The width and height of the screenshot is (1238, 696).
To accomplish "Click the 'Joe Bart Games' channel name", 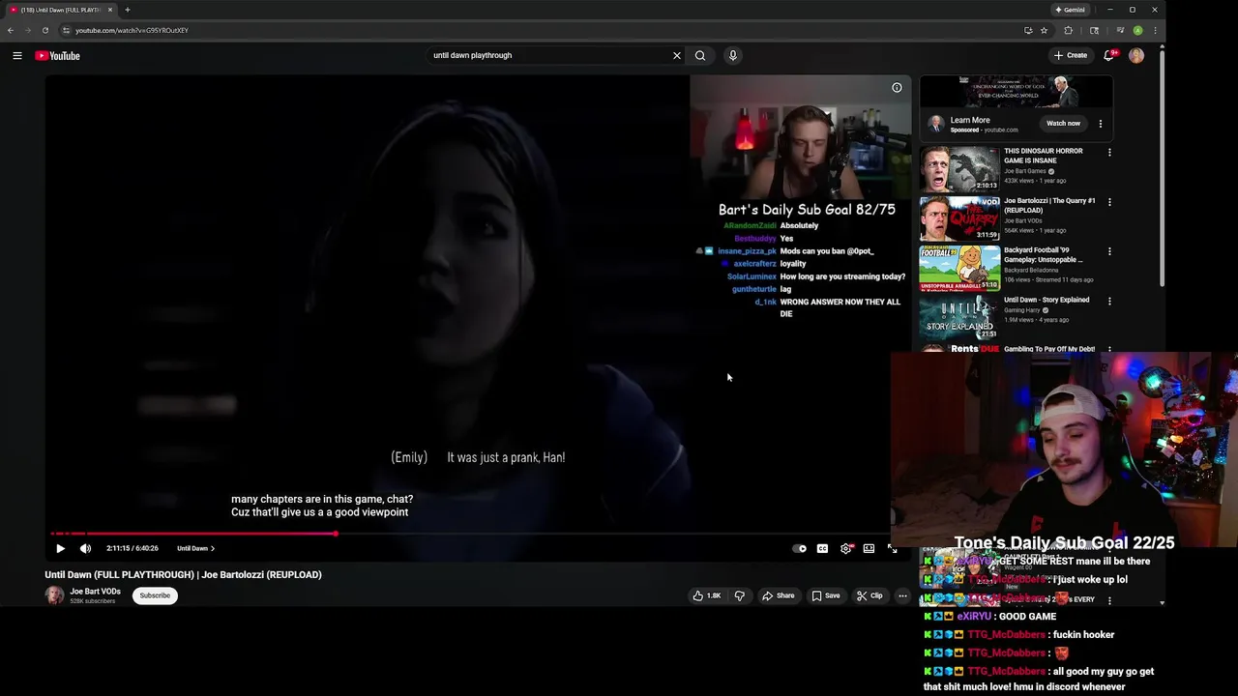I will click(x=1025, y=171).
